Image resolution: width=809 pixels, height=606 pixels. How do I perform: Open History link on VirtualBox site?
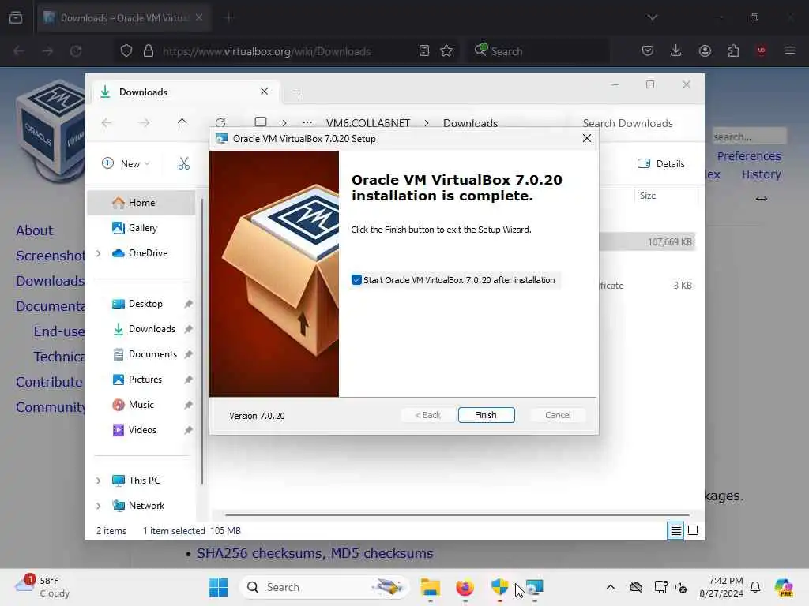[x=761, y=174]
